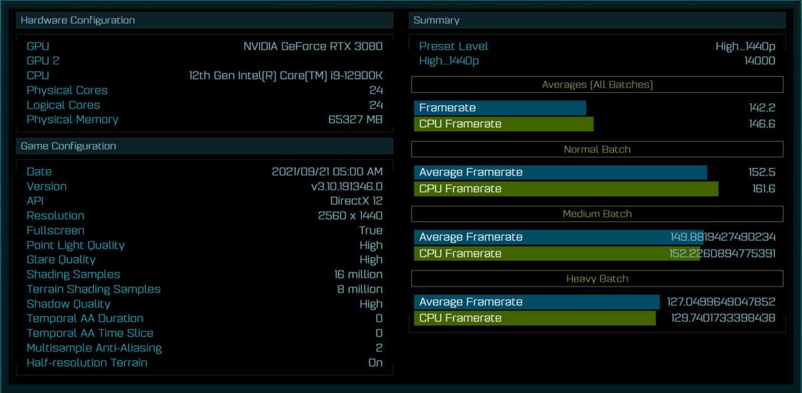Click the 142.2 average framerate value

762,108
